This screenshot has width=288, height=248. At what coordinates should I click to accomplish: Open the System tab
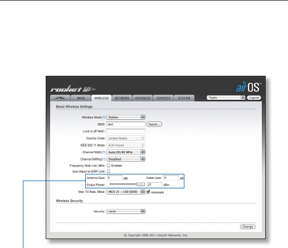(x=184, y=98)
